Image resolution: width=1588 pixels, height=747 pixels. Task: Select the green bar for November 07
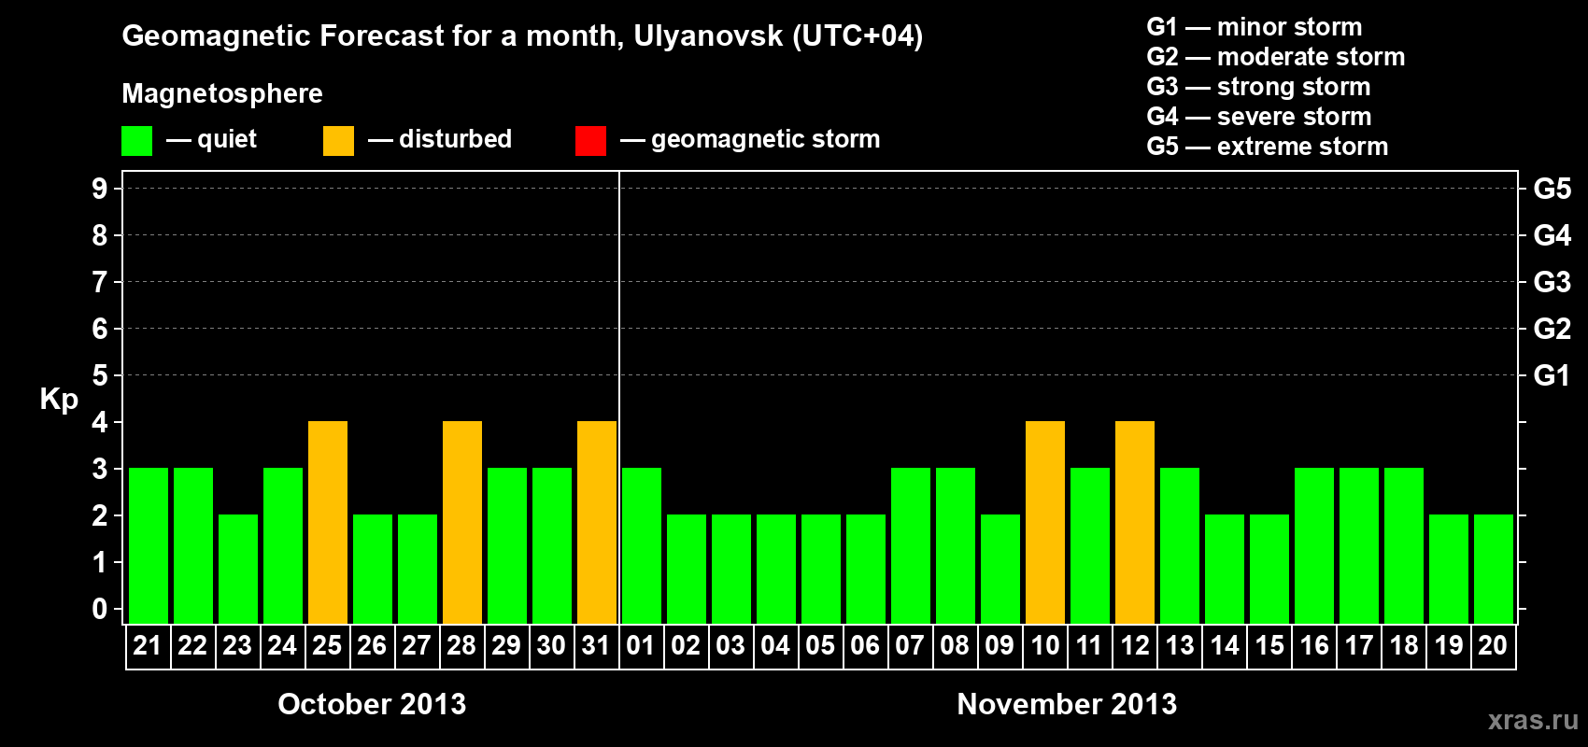911,546
